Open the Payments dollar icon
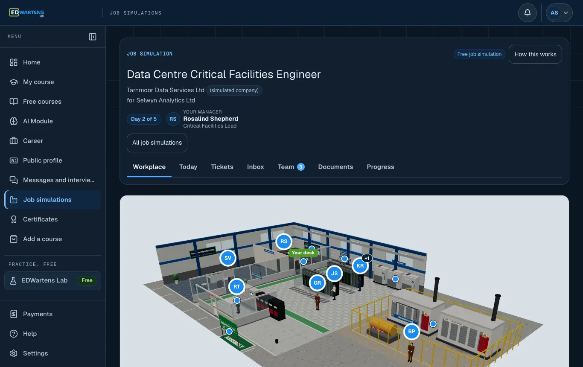 point(14,314)
